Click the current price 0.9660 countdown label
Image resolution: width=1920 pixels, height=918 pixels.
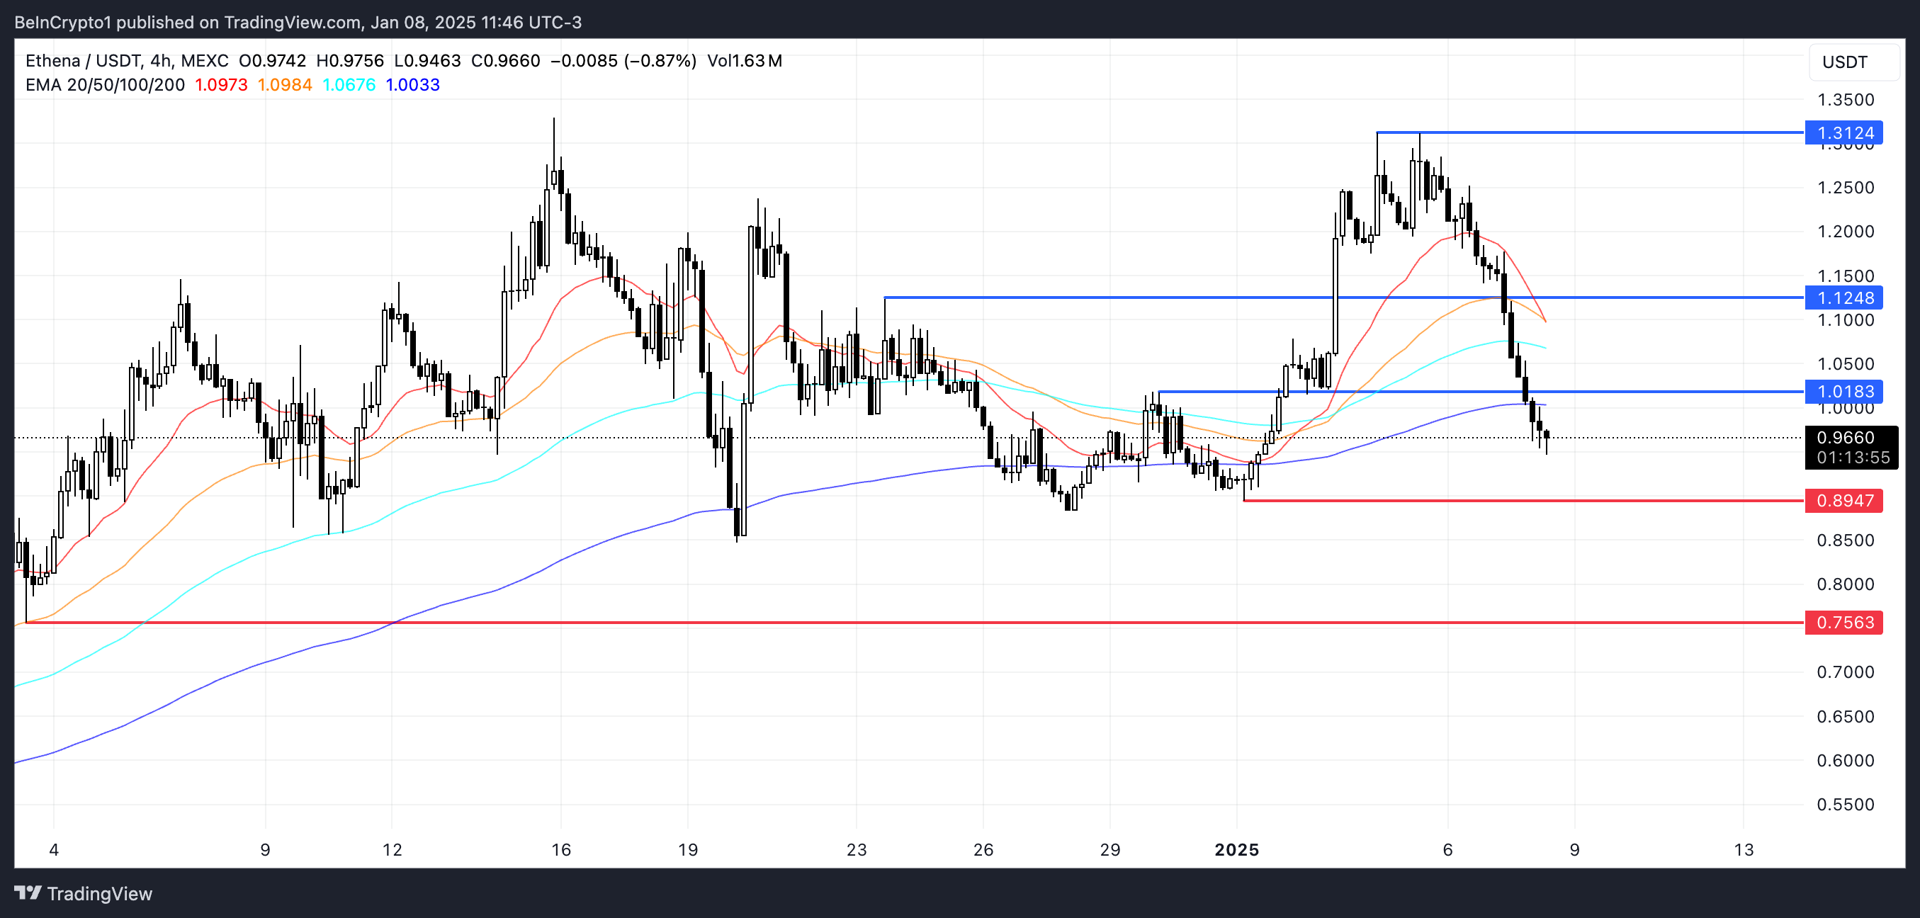(x=1851, y=447)
